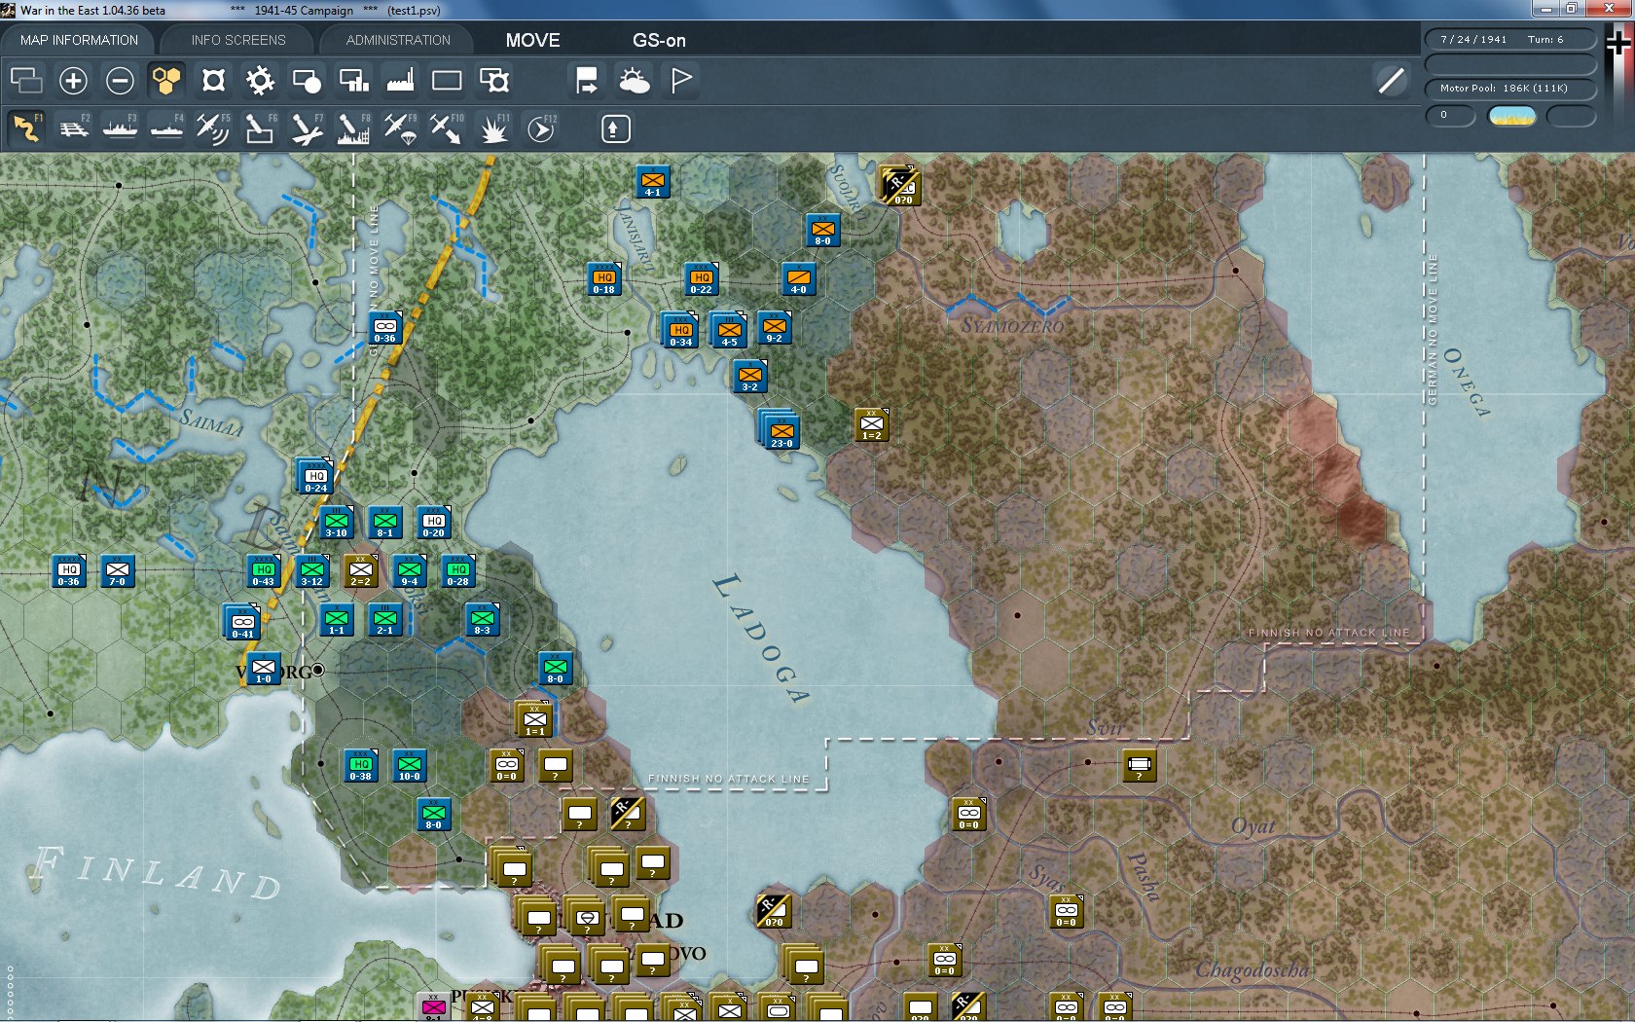Open the MAP INFORMATION tab
1635x1022 pixels.
pos(79,40)
